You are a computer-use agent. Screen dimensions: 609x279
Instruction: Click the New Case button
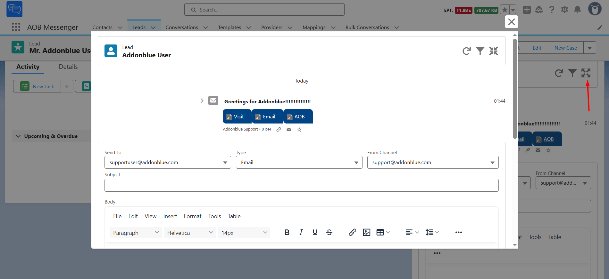(x=566, y=48)
